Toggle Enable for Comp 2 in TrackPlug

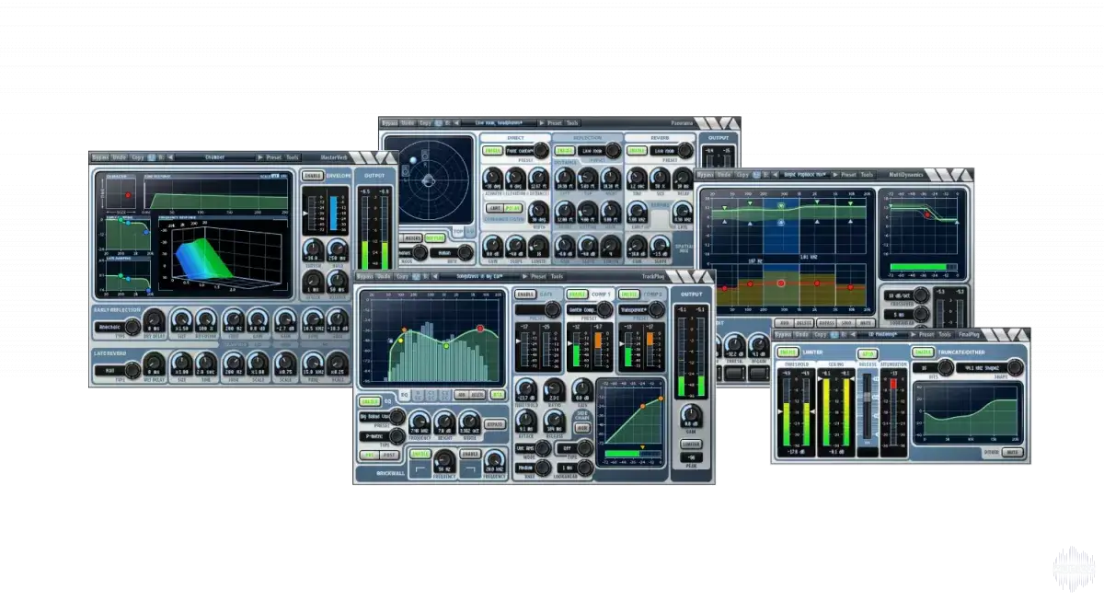[x=628, y=295]
